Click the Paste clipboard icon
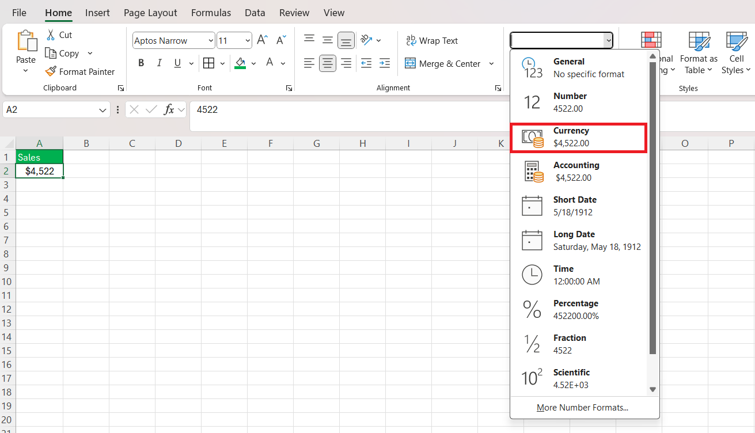 26,41
